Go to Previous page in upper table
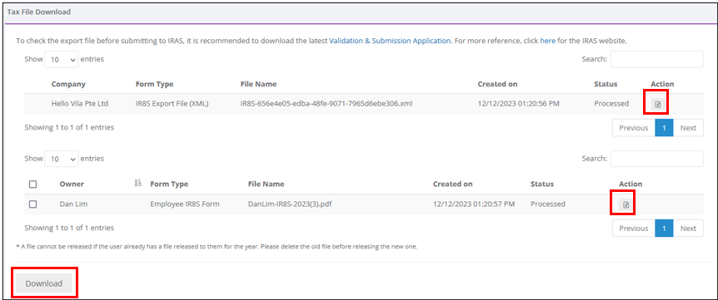Screen dimensions: 718x300 tap(634, 128)
